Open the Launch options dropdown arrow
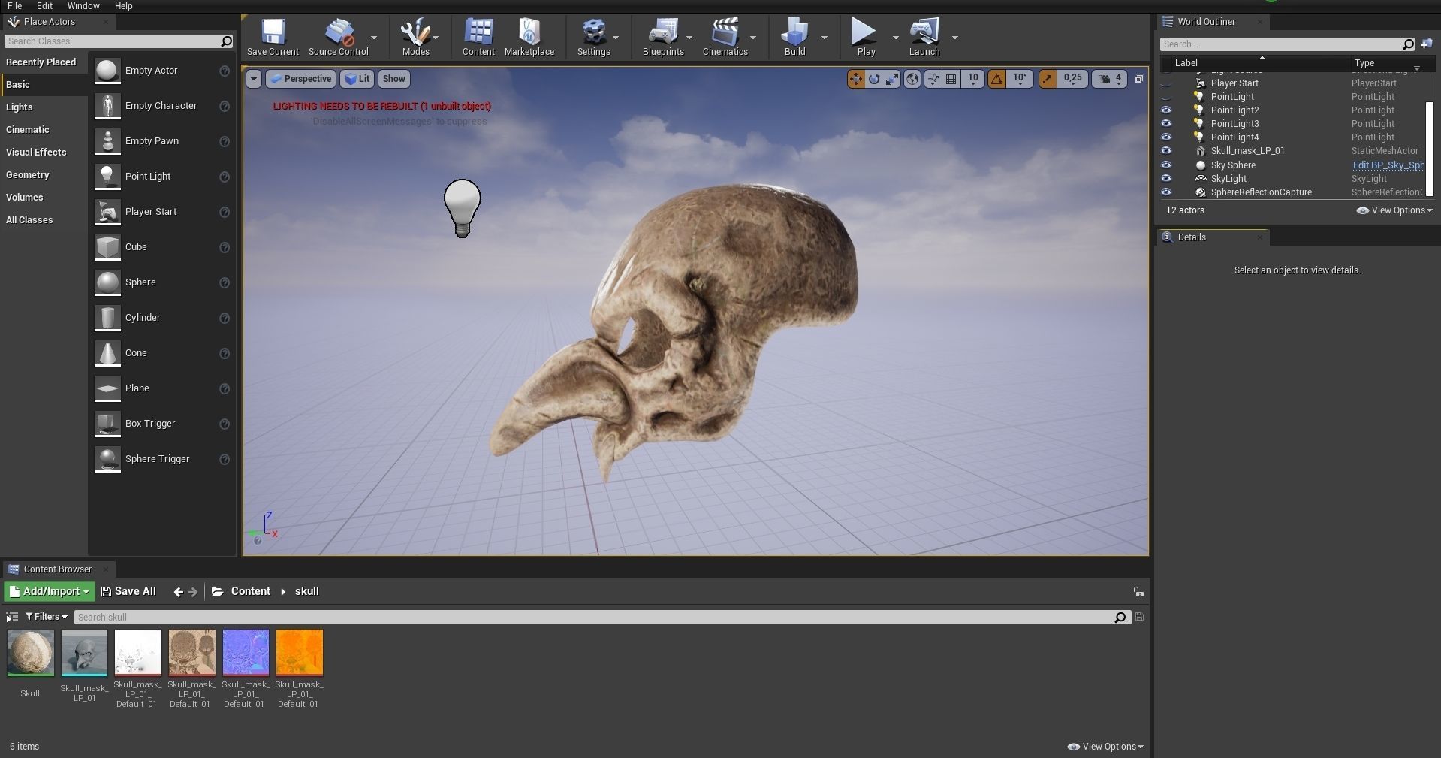The image size is (1441, 758). click(955, 37)
